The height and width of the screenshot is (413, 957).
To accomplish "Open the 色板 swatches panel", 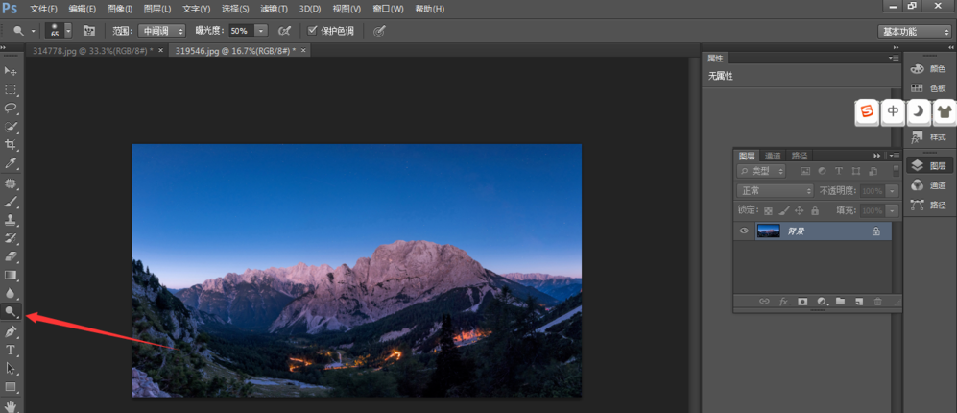I will click(930, 88).
